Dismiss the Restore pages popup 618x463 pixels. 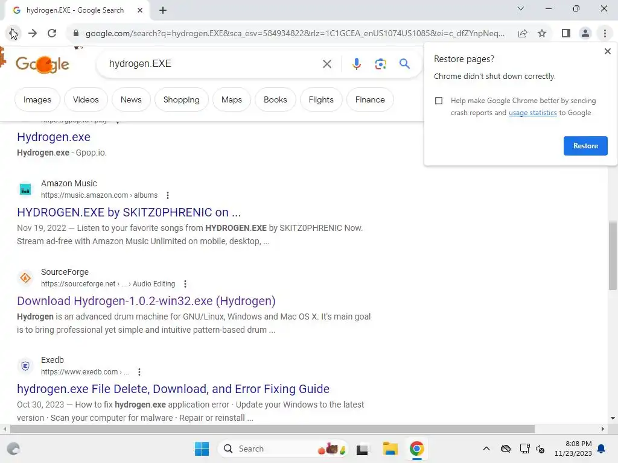pos(607,51)
